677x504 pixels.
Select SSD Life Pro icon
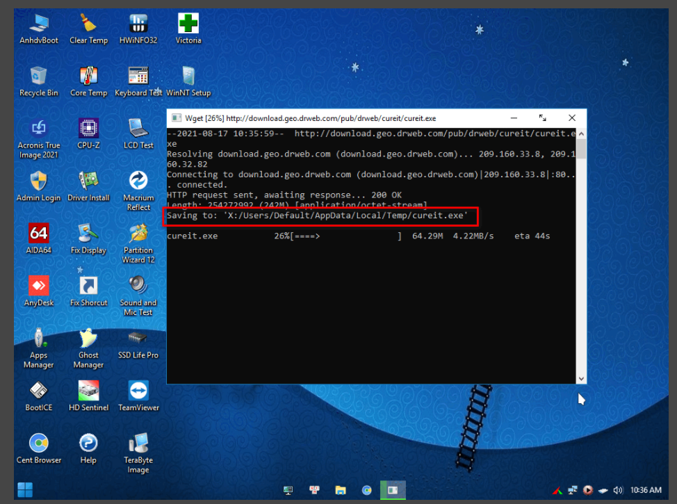tap(138, 343)
